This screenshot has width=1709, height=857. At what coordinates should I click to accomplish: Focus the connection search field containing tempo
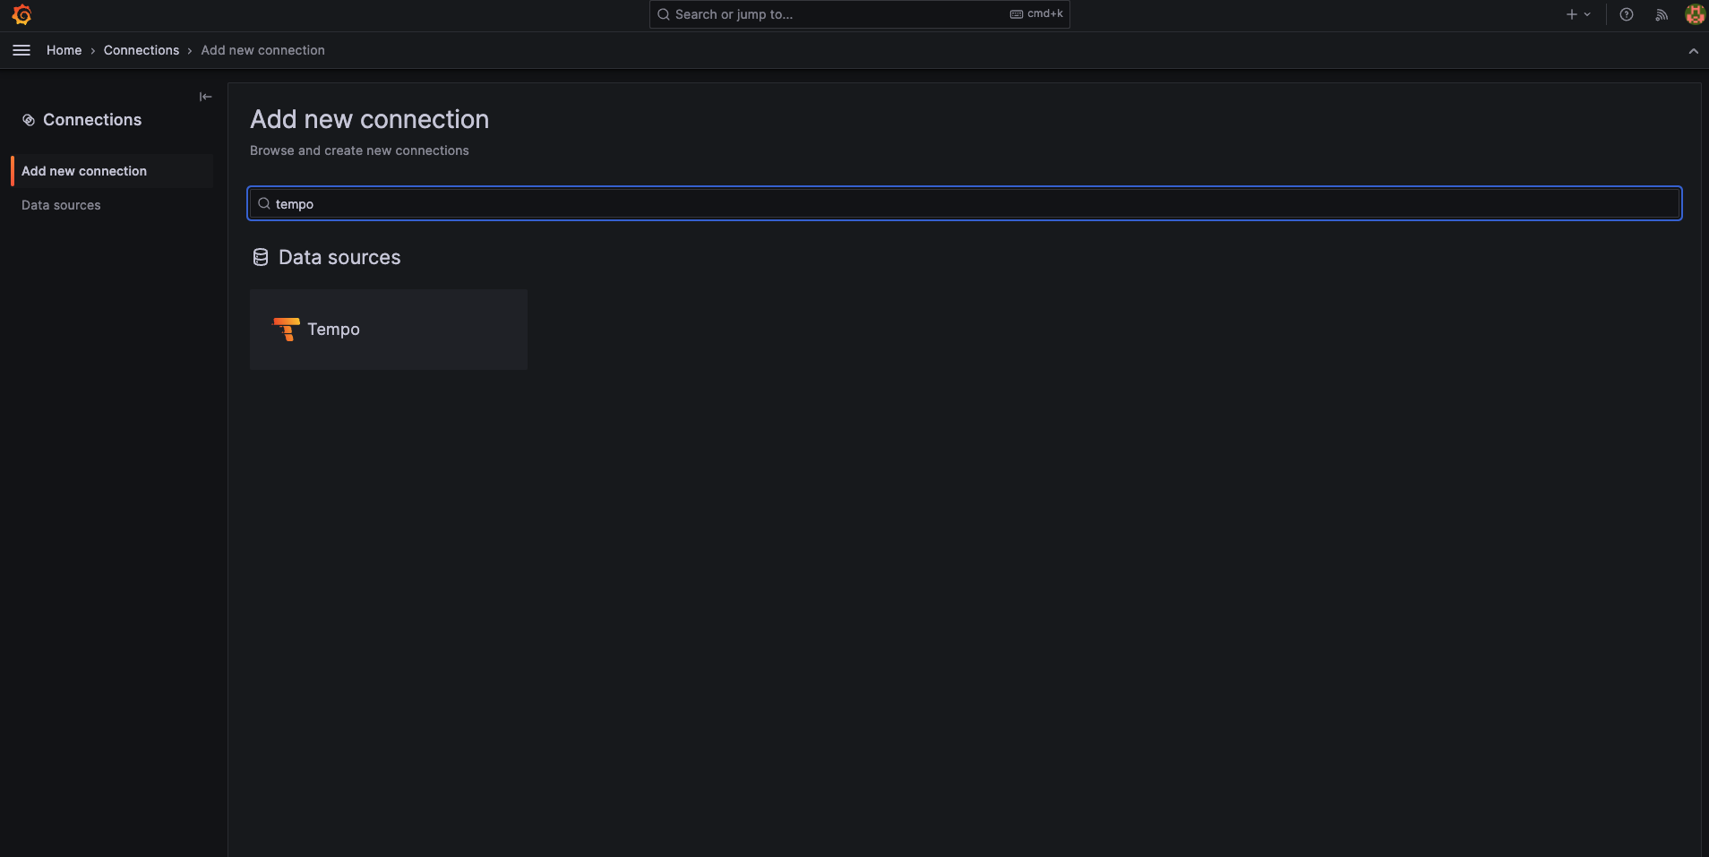(x=965, y=203)
